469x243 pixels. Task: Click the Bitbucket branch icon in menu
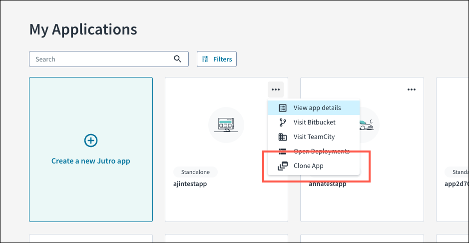(x=282, y=122)
